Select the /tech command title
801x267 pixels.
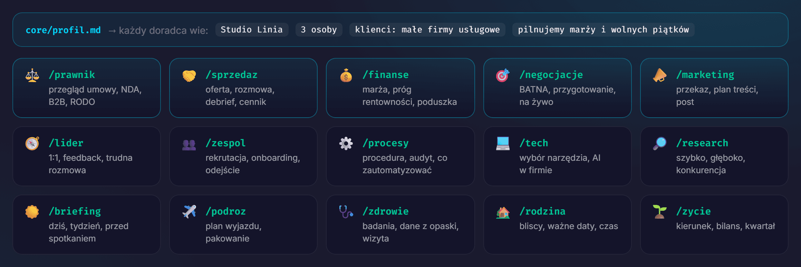click(x=534, y=143)
